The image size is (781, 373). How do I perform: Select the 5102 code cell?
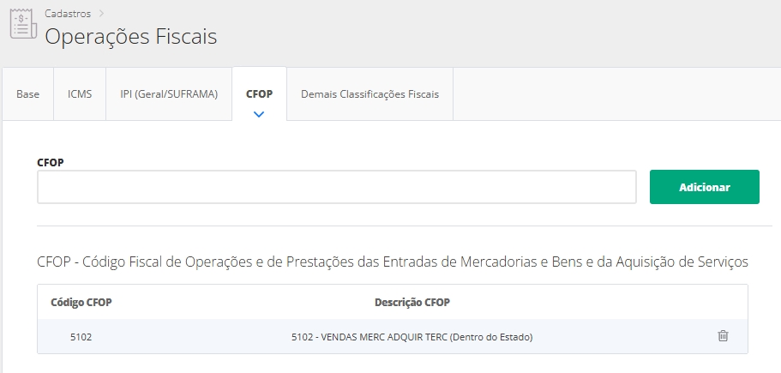click(x=81, y=337)
